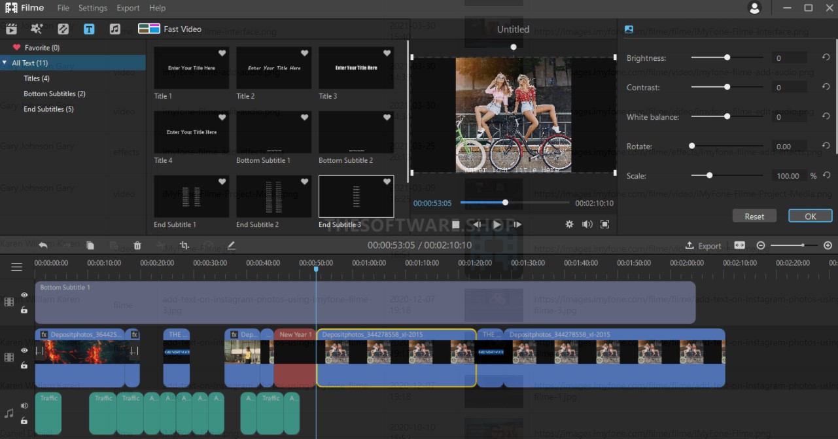Viewport: 838px width, 439px height.
Task: Select the New Year 1 timeline clip
Action: tap(295, 358)
